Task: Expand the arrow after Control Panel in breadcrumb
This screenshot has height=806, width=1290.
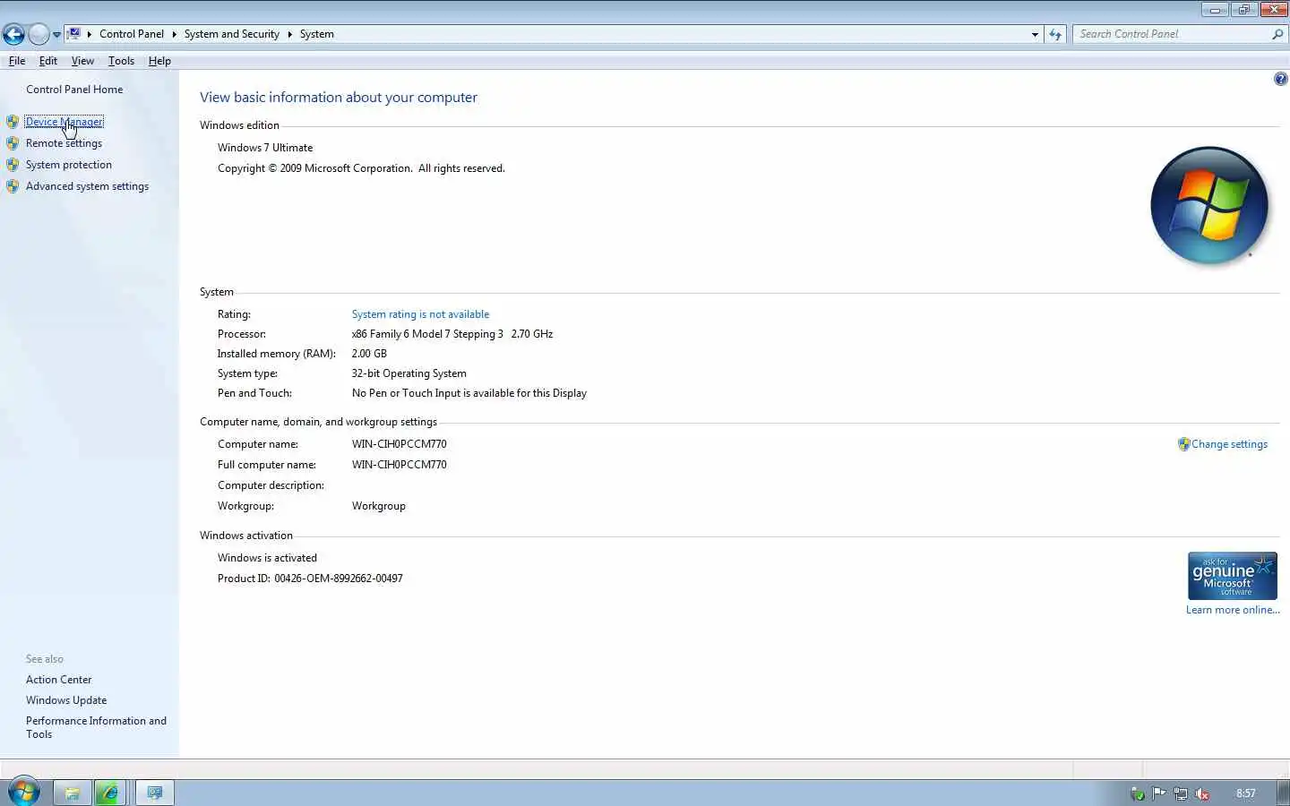Action: tap(174, 34)
